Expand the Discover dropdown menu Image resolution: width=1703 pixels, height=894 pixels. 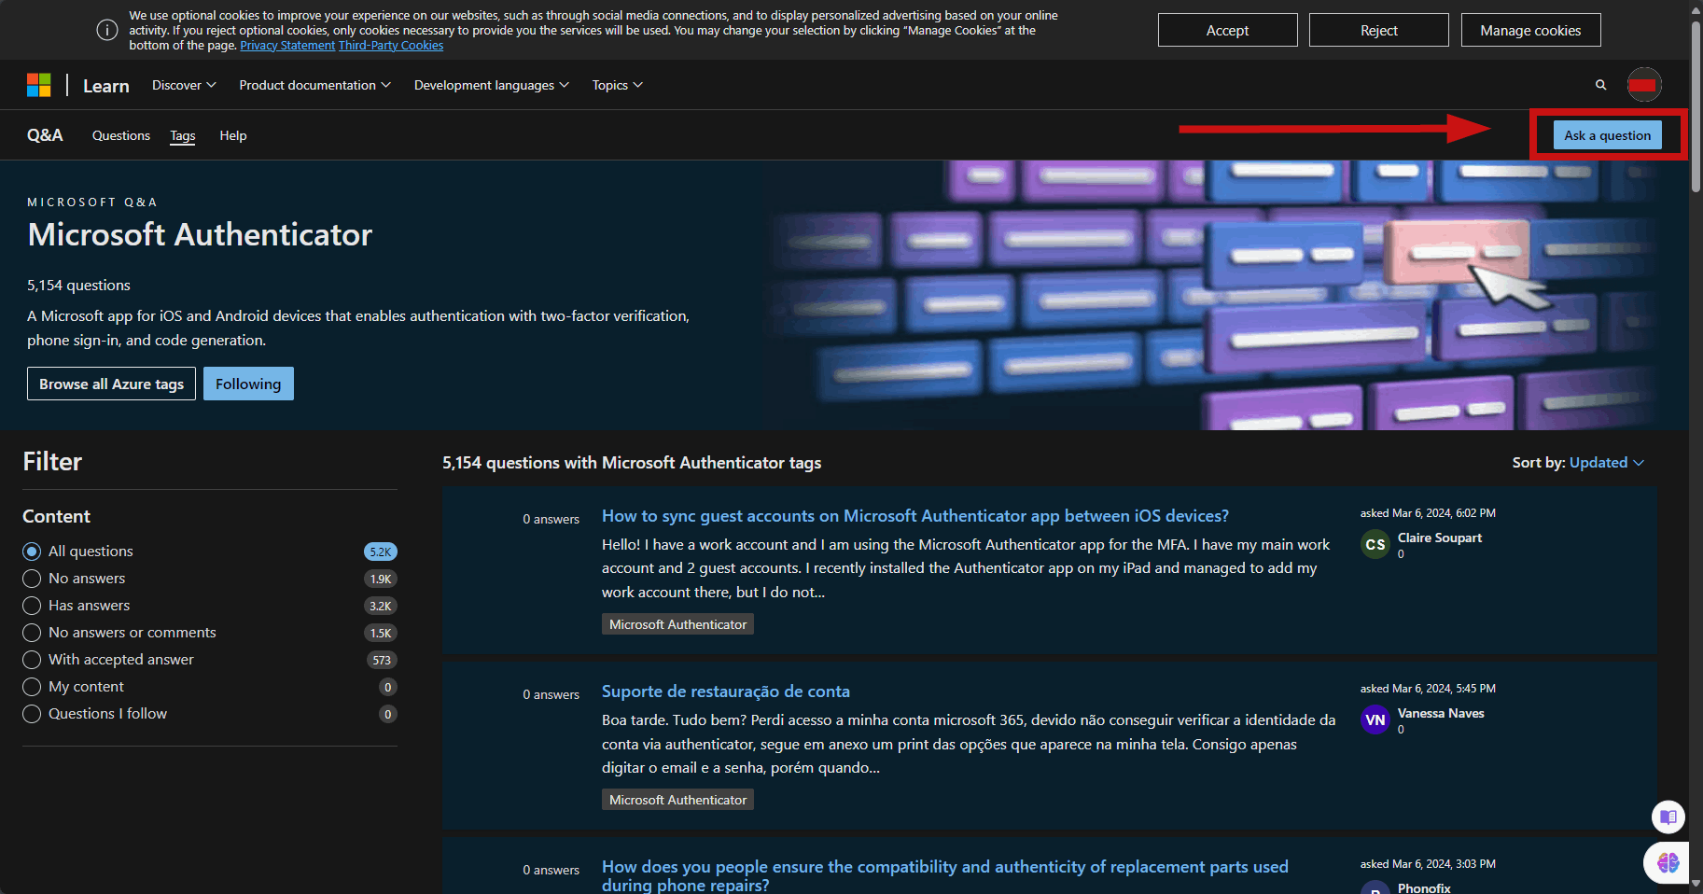tap(184, 85)
